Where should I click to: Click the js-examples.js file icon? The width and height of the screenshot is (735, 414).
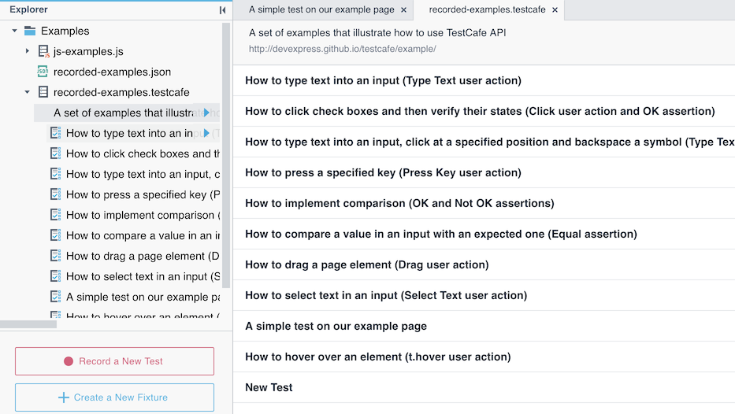(x=43, y=52)
